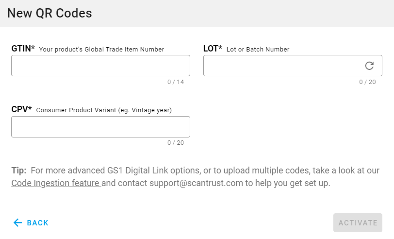Regenerate the LOT number with refresh icon
Image resolution: width=394 pixels, height=239 pixels.
(369, 66)
